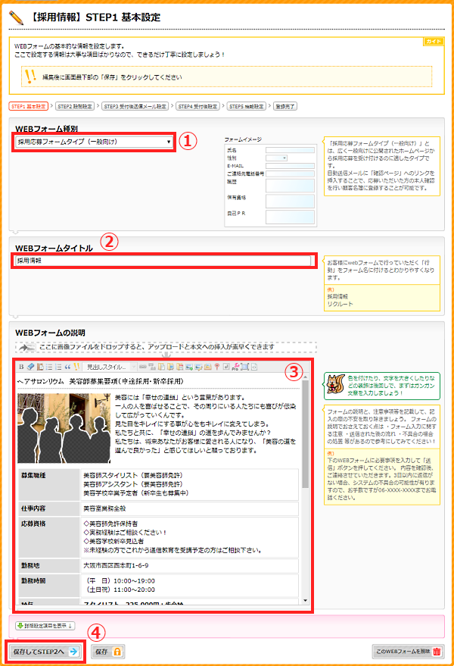
Task: Insert a hyperlink with the chain icon
Action: click(142, 367)
